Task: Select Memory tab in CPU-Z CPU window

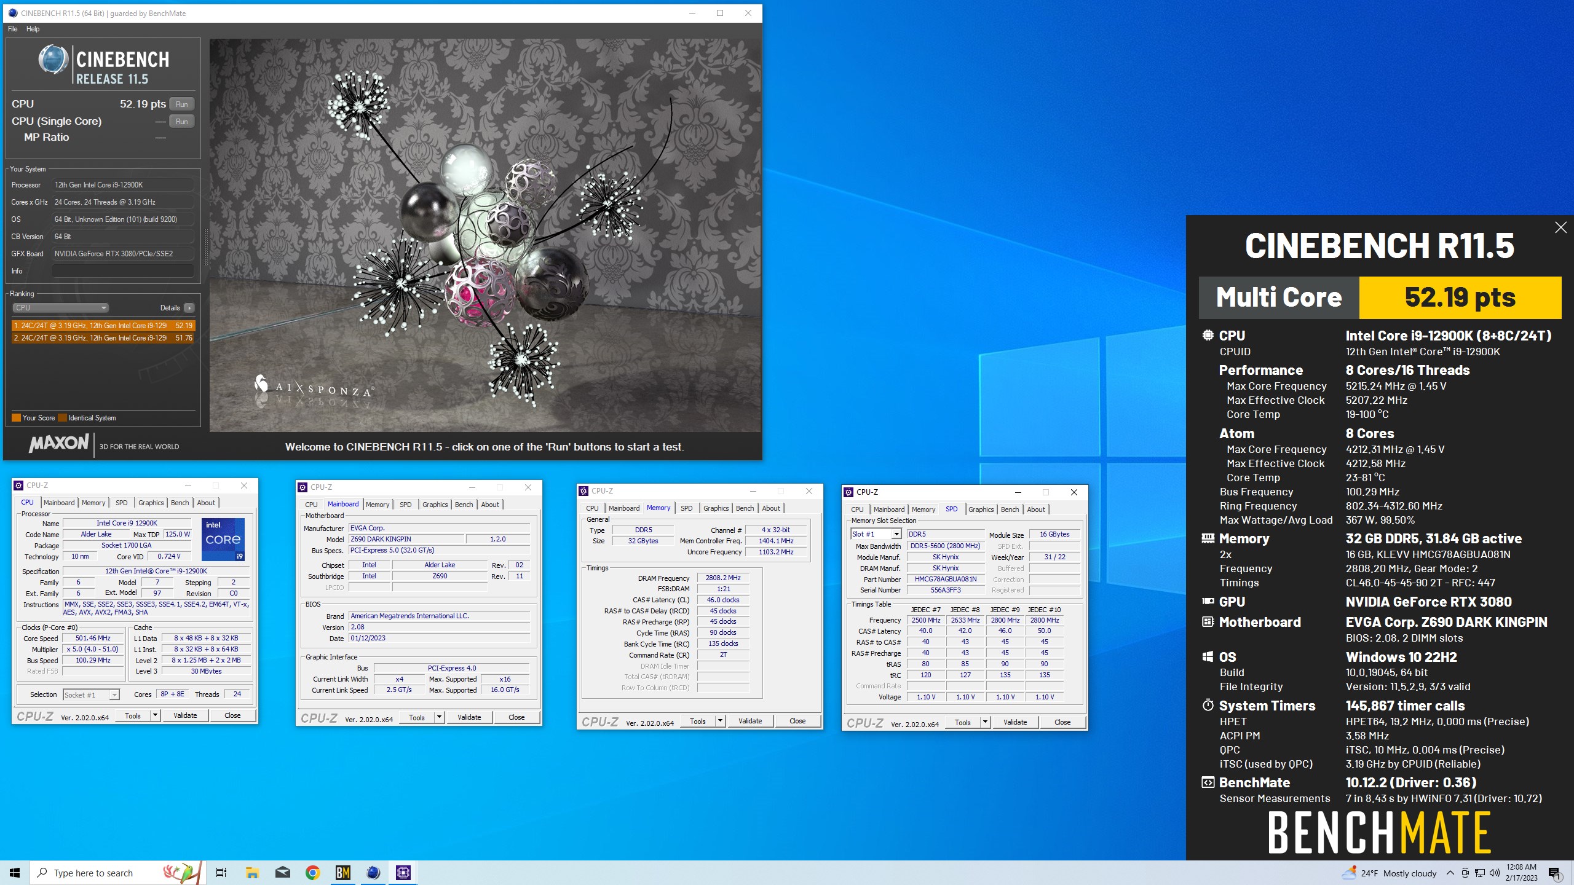Action: pos(93,503)
